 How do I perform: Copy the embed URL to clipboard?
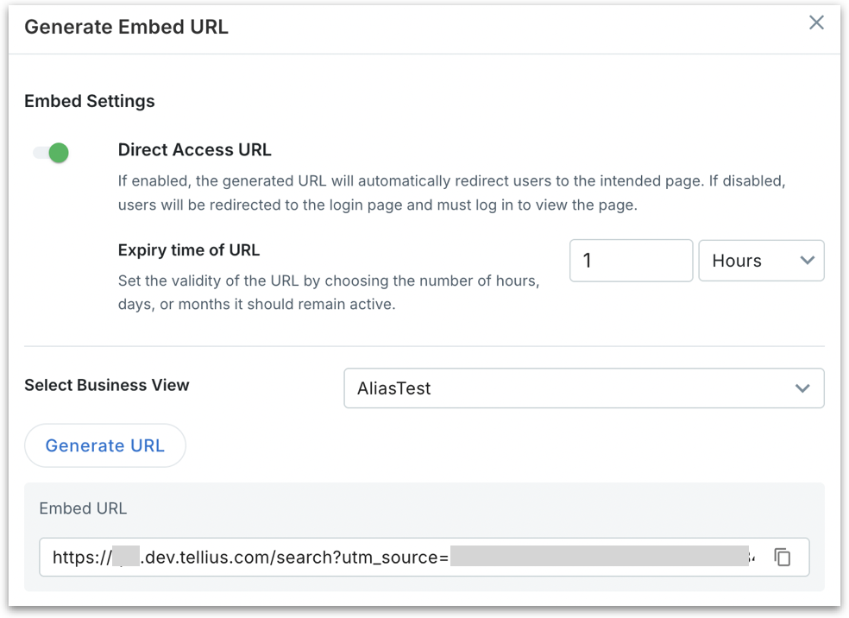tap(783, 558)
